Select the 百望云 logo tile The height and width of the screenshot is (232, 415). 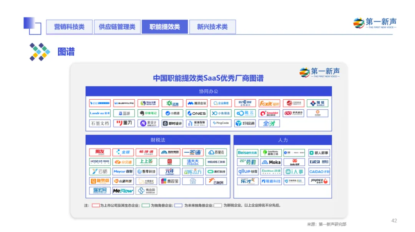[x=216, y=152]
